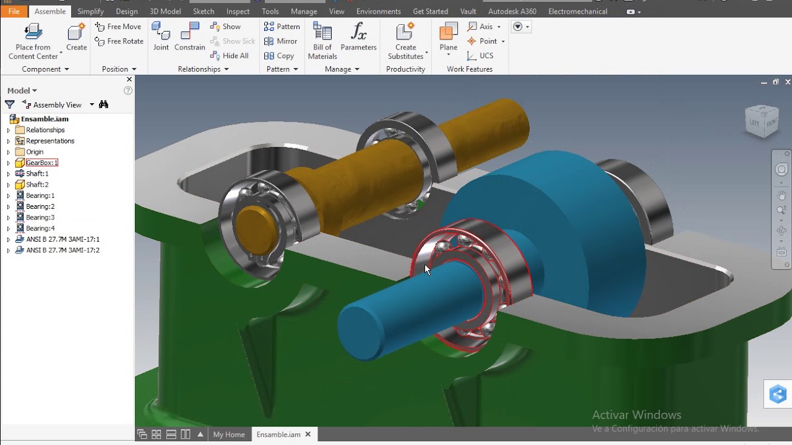Click the Look At icon in navigation bar

[781, 252]
